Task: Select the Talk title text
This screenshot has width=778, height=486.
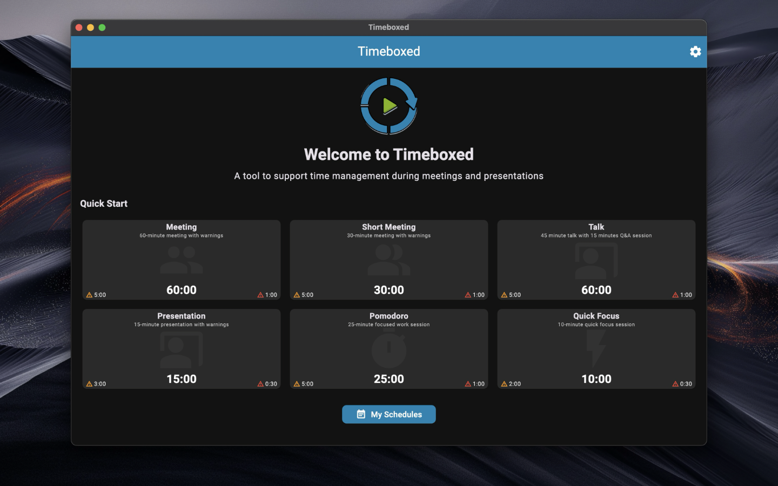Action: tap(596, 227)
